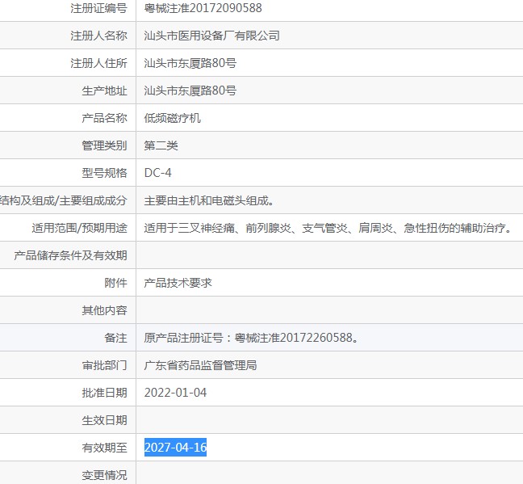Click the highlighted expiry date 2027-04-16
Image resolution: width=523 pixels, height=484 pixels.
coord(175,448)
